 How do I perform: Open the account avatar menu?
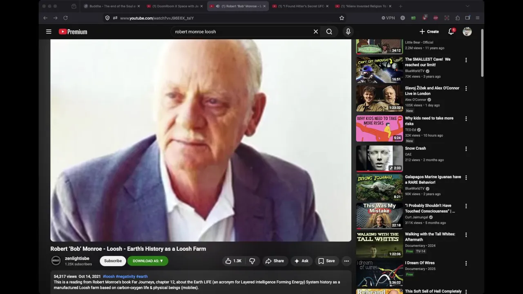[467, 31]
